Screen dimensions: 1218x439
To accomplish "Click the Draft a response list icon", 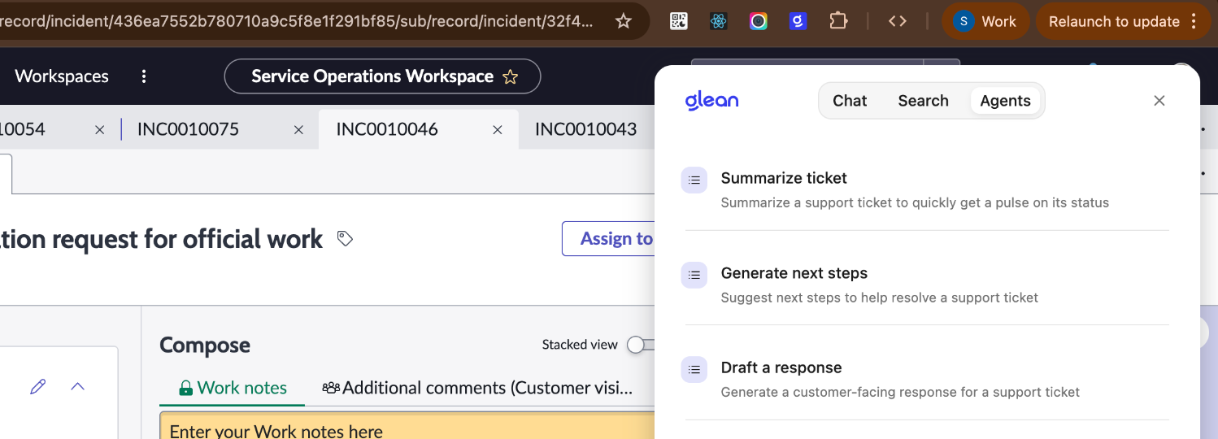I will coord(694,369).
